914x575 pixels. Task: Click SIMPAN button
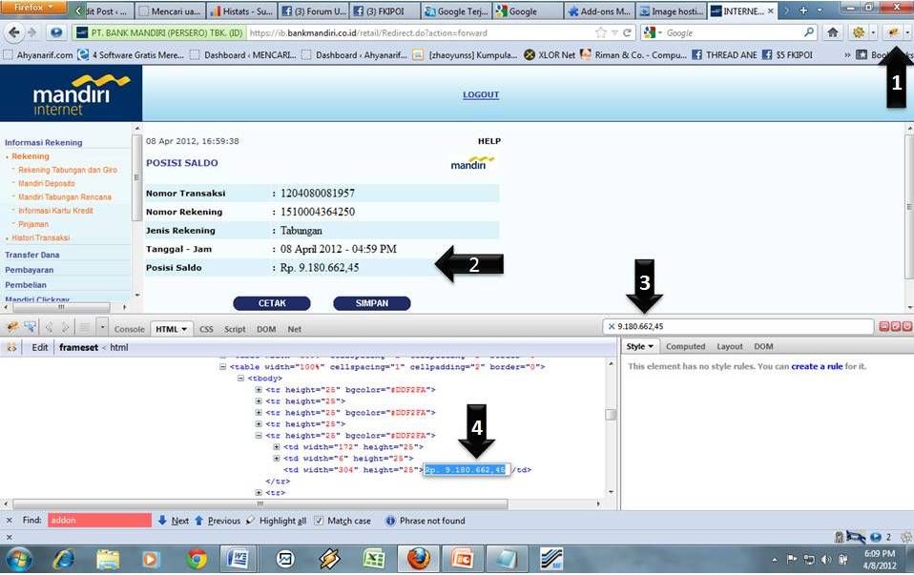coord(372,303)
